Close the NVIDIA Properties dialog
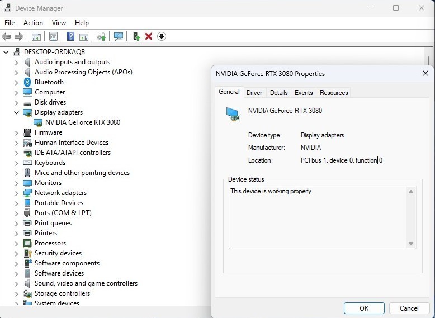This screenshot has width=435, height=318. coord(425,73)
